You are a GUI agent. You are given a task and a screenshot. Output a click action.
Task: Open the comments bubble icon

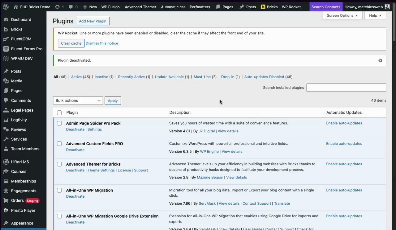71,7
